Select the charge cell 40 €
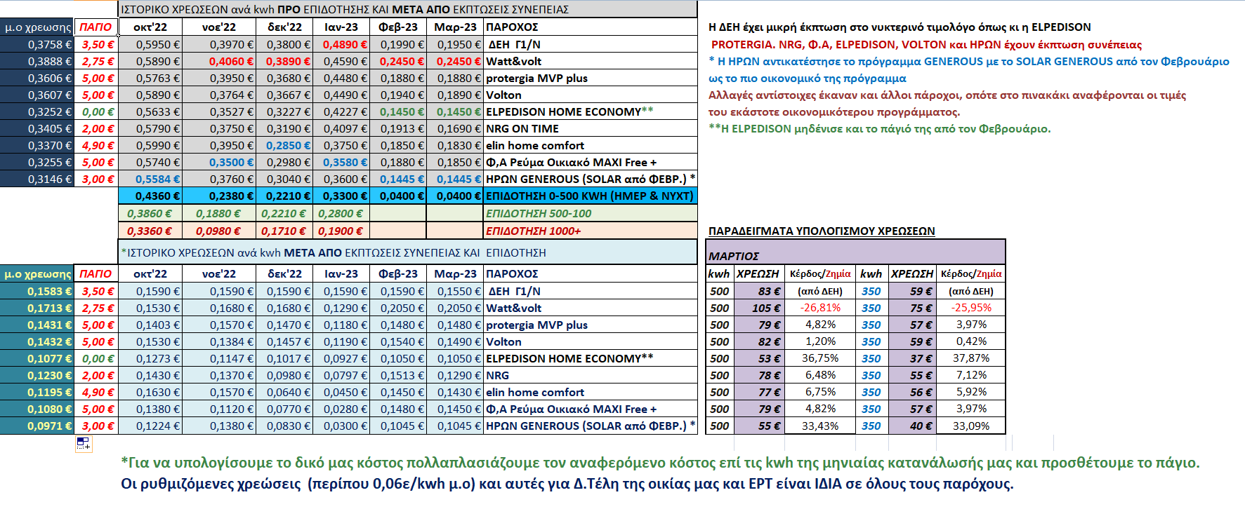Image resolution: width=1245 pixels, height=509 pixels. tap(912, 426)
